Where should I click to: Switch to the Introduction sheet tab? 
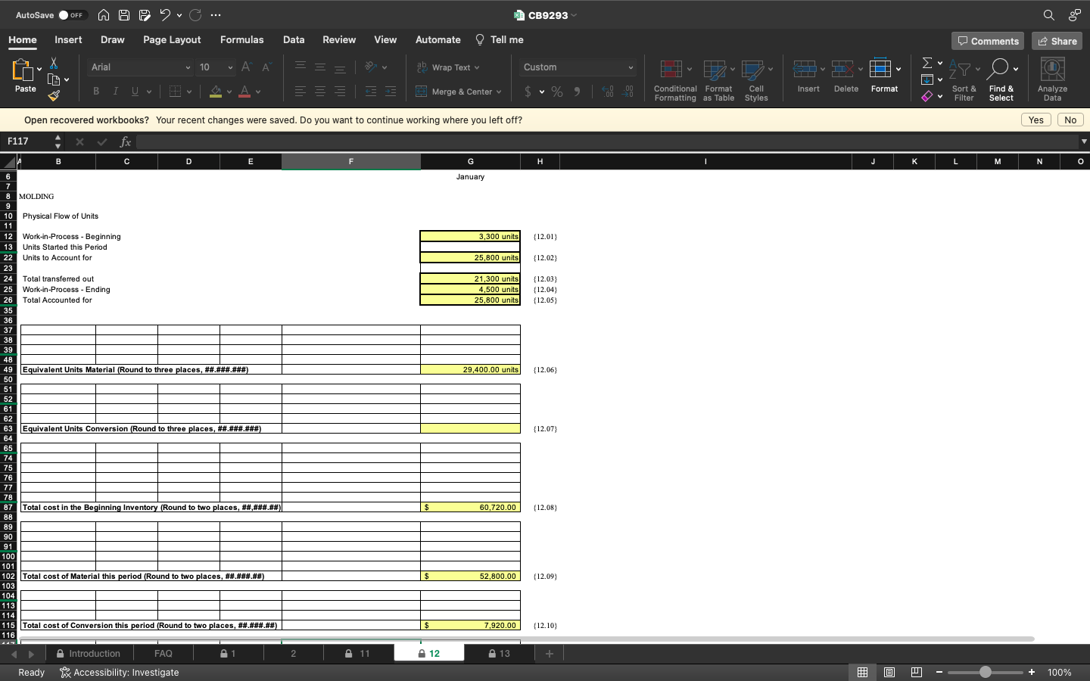click(x=89, y=653)
